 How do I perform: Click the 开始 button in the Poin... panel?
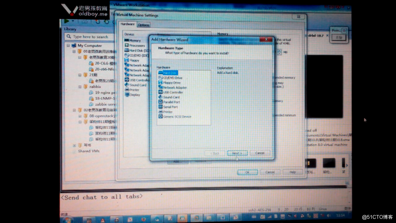tap(339, 37)
